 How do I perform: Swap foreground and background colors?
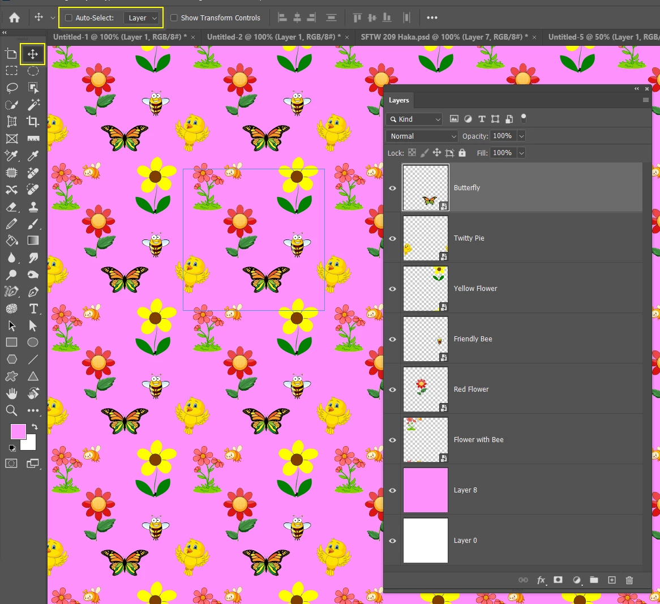35,427
